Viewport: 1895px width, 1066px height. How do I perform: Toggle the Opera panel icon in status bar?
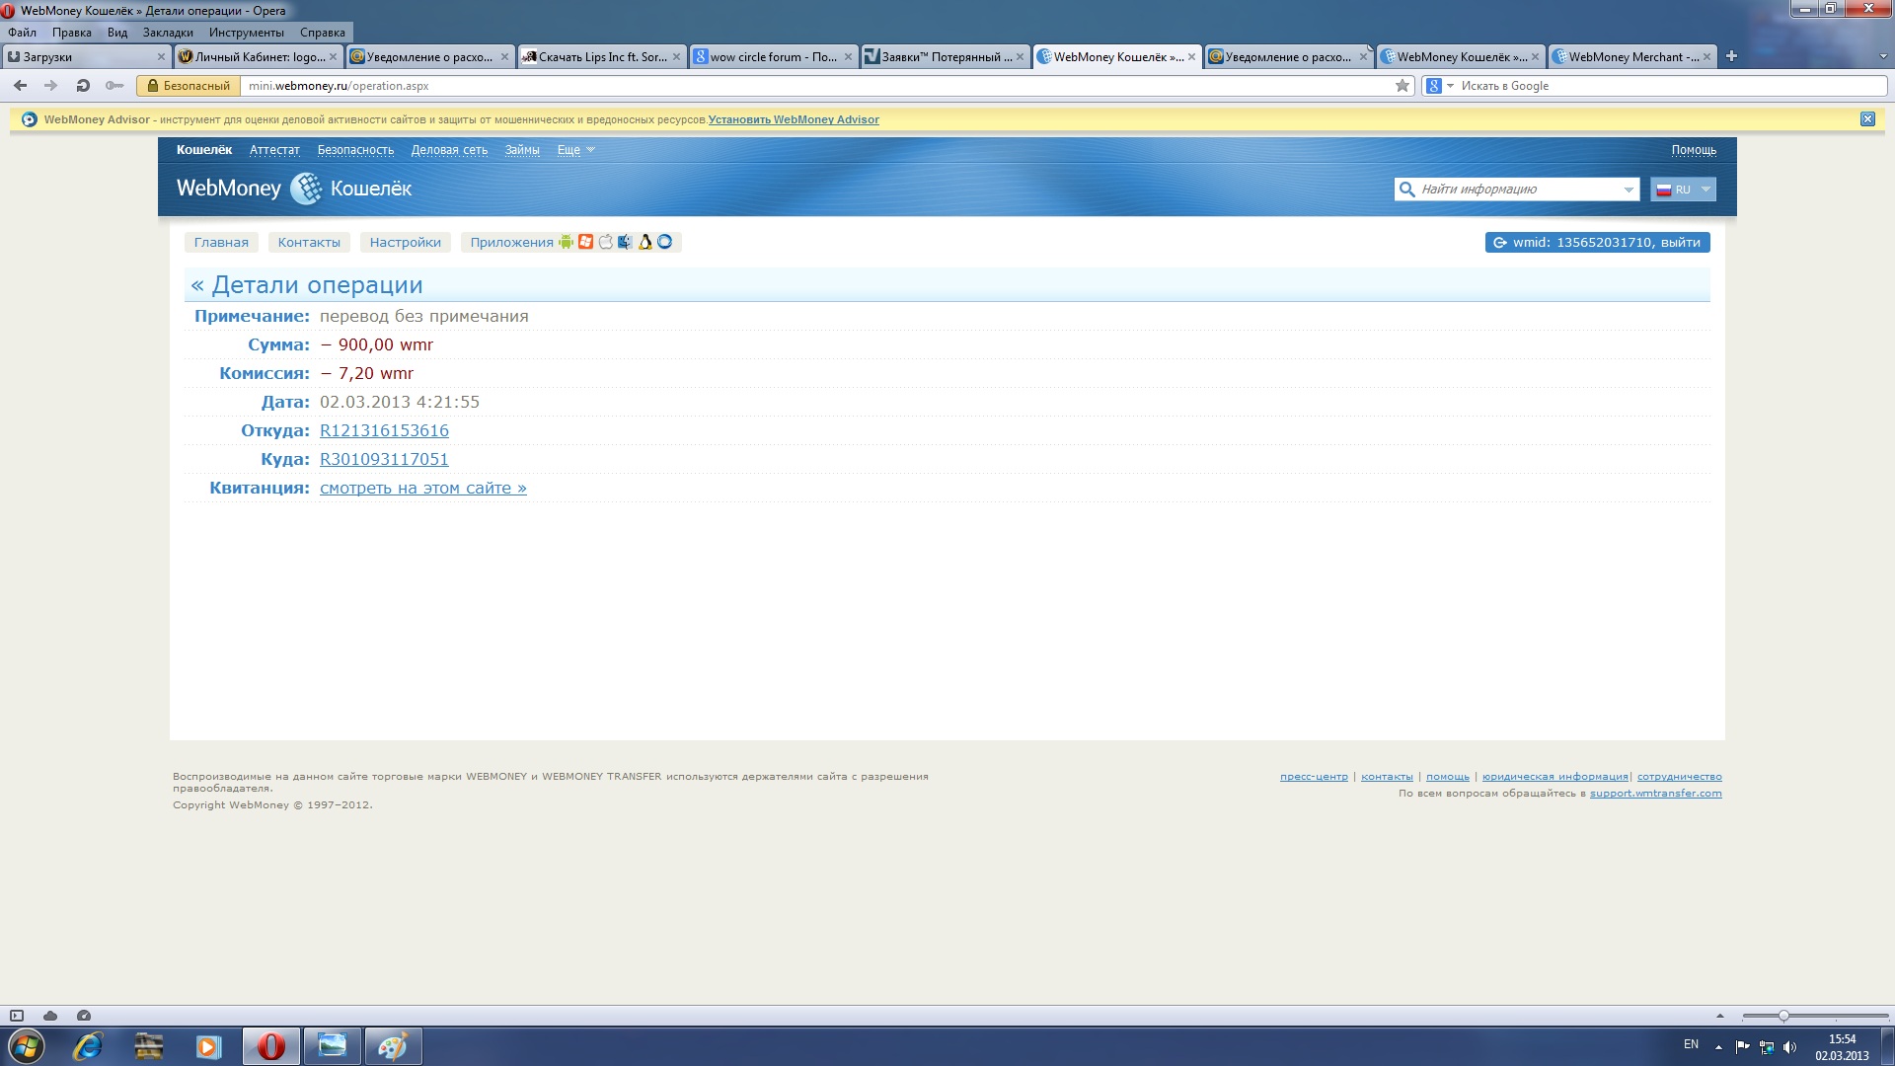pos(17,1016)
